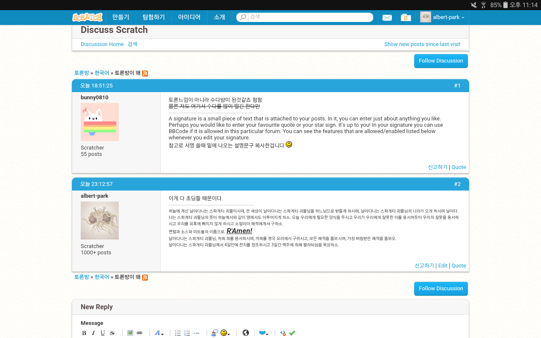This screenshot has width=541, height=338.
Task: Click the globe icon in editor toolbar
Action: (246, 333)
